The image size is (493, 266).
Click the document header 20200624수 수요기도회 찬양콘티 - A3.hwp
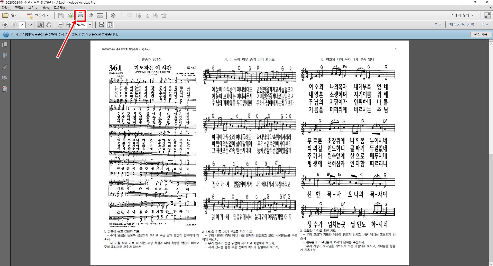click(126, 49)
